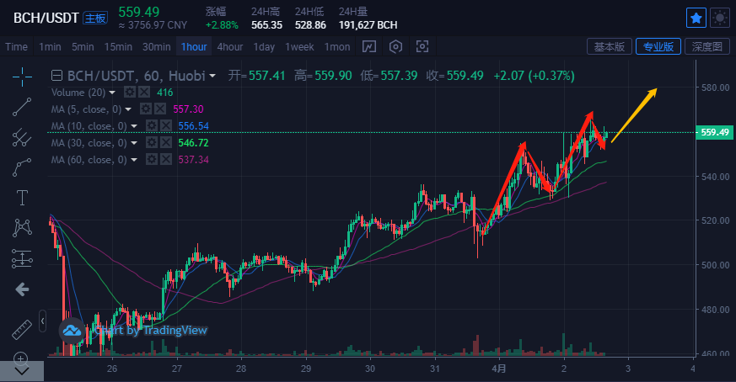Open MA (60, close, 0) dropdown arrow
The height and width of the screenshot is (382, 736).
coord(134,160)
